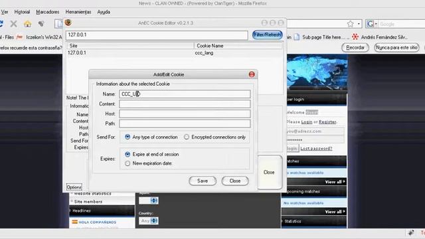Screen dimensions: 425x239
Task: Open the Google search engine selector
Action: point(372,24)
